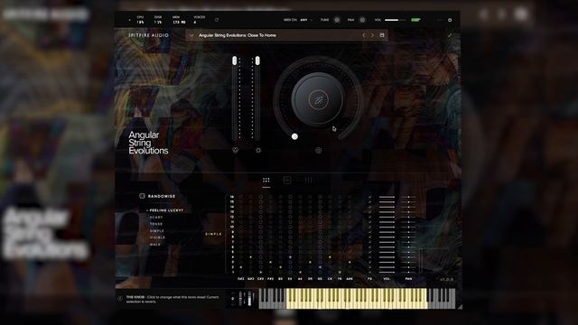Click the Angular String Evolutions title text

point(148,143)
